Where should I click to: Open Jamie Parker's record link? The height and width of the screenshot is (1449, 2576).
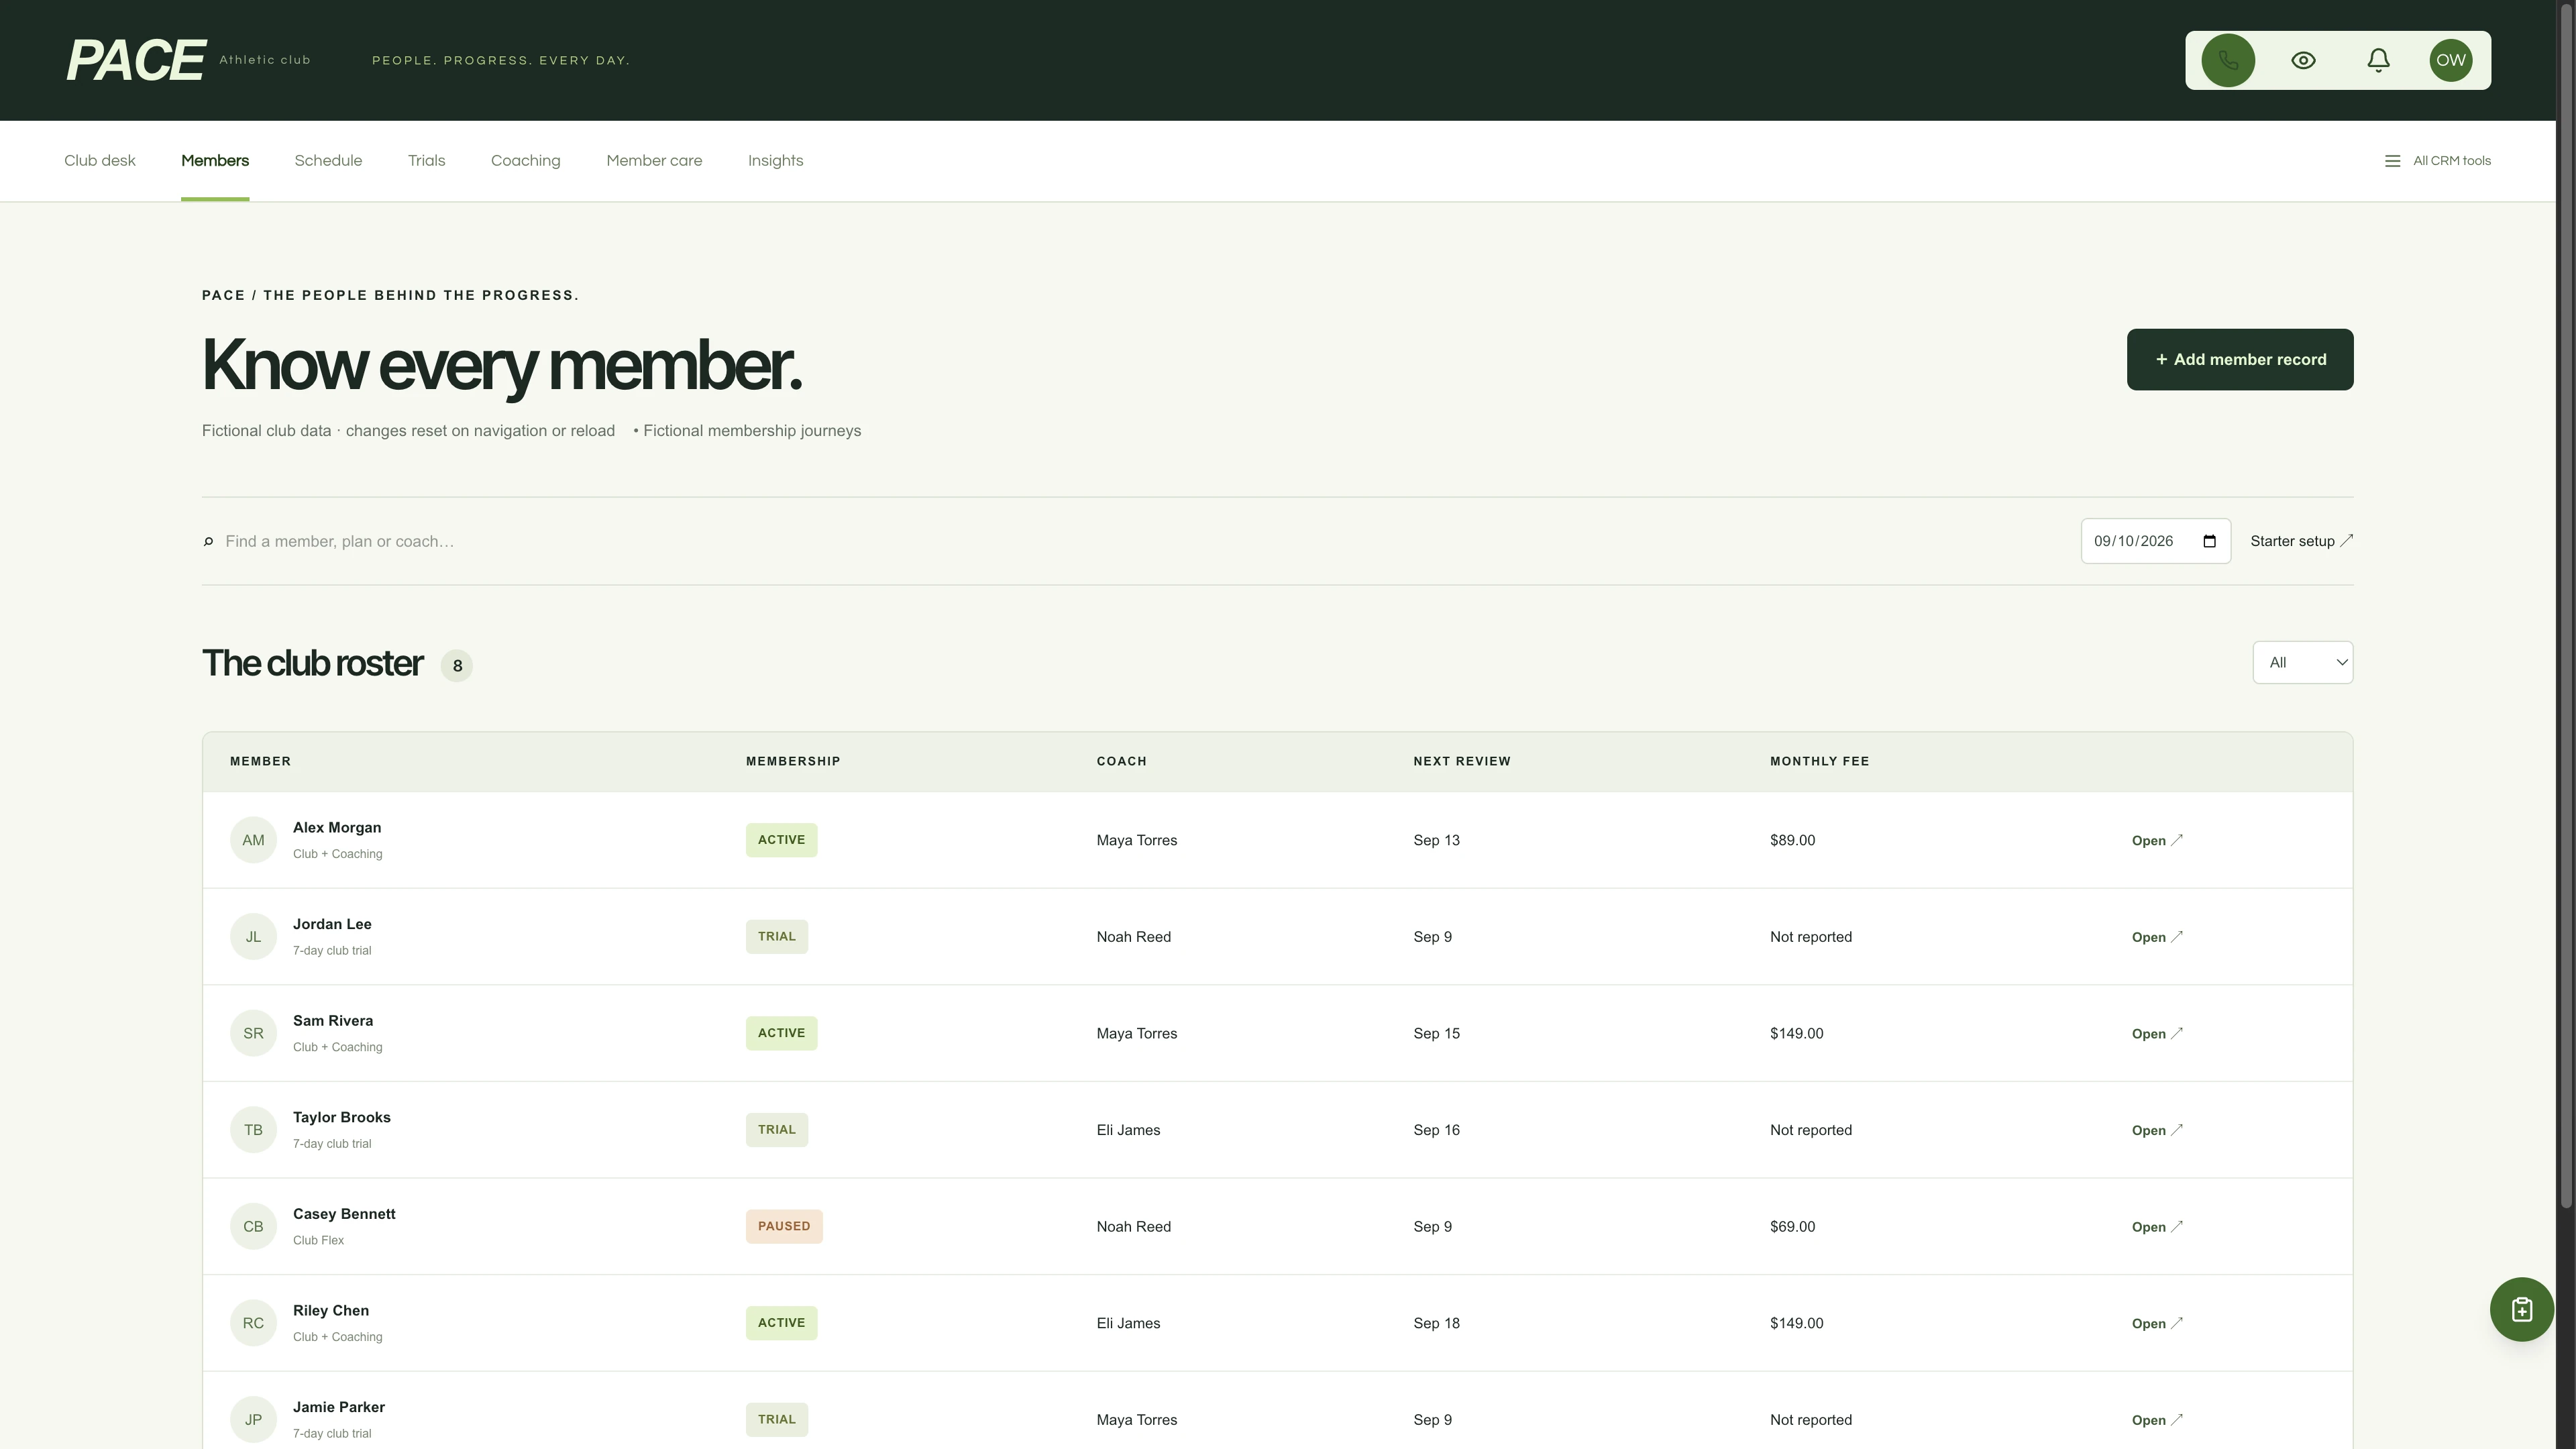2157,1420
